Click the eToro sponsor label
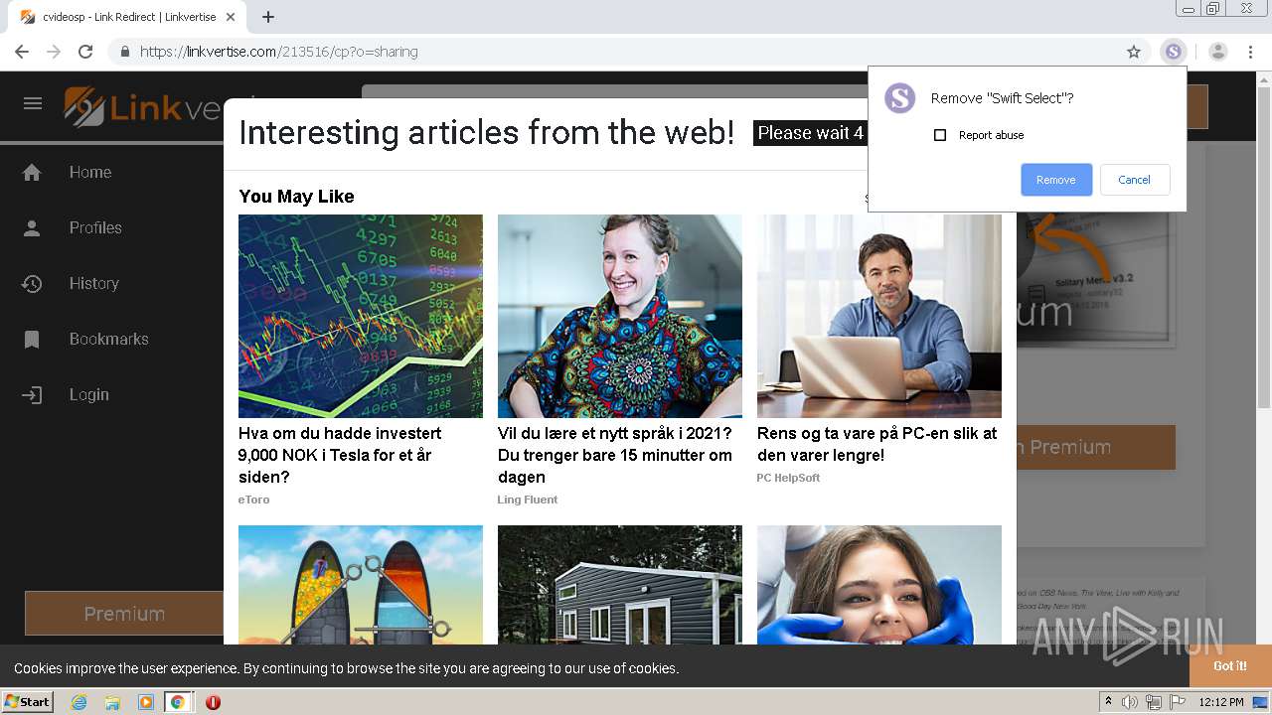Image resolution: width=1272 pixels, height=715 pixels. pos(253,500)
